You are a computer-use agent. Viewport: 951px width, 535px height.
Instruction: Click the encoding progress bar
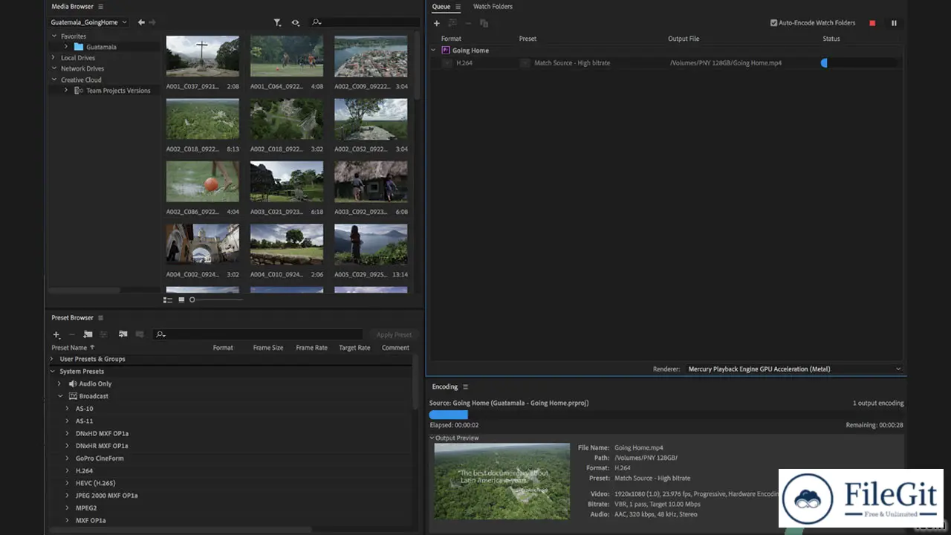coord(666,415)
